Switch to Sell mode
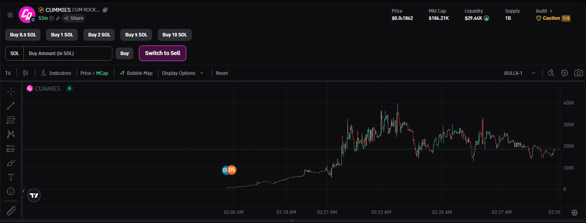 [163, 53]
